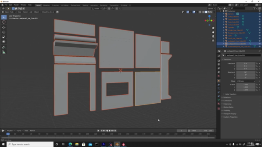Select the Measure tool
The width and height of the screenshot is (262, 147).
pos(4,52)
